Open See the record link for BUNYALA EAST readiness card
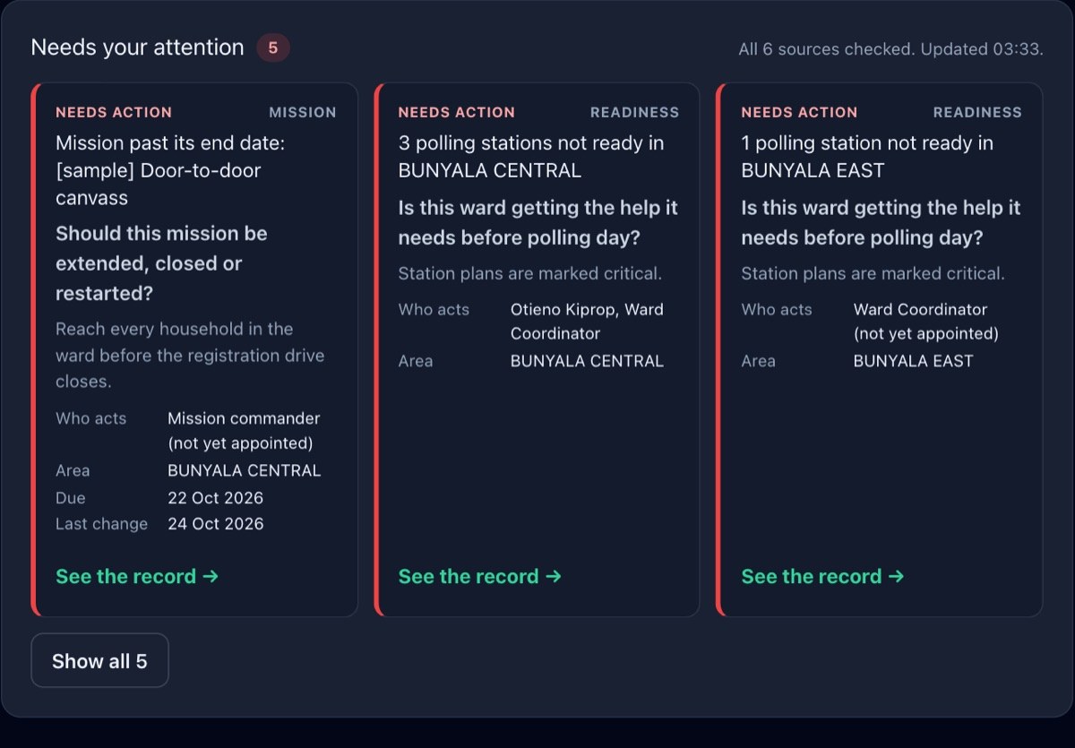Viewport: 1075px width, 748px height. point(822,576)
